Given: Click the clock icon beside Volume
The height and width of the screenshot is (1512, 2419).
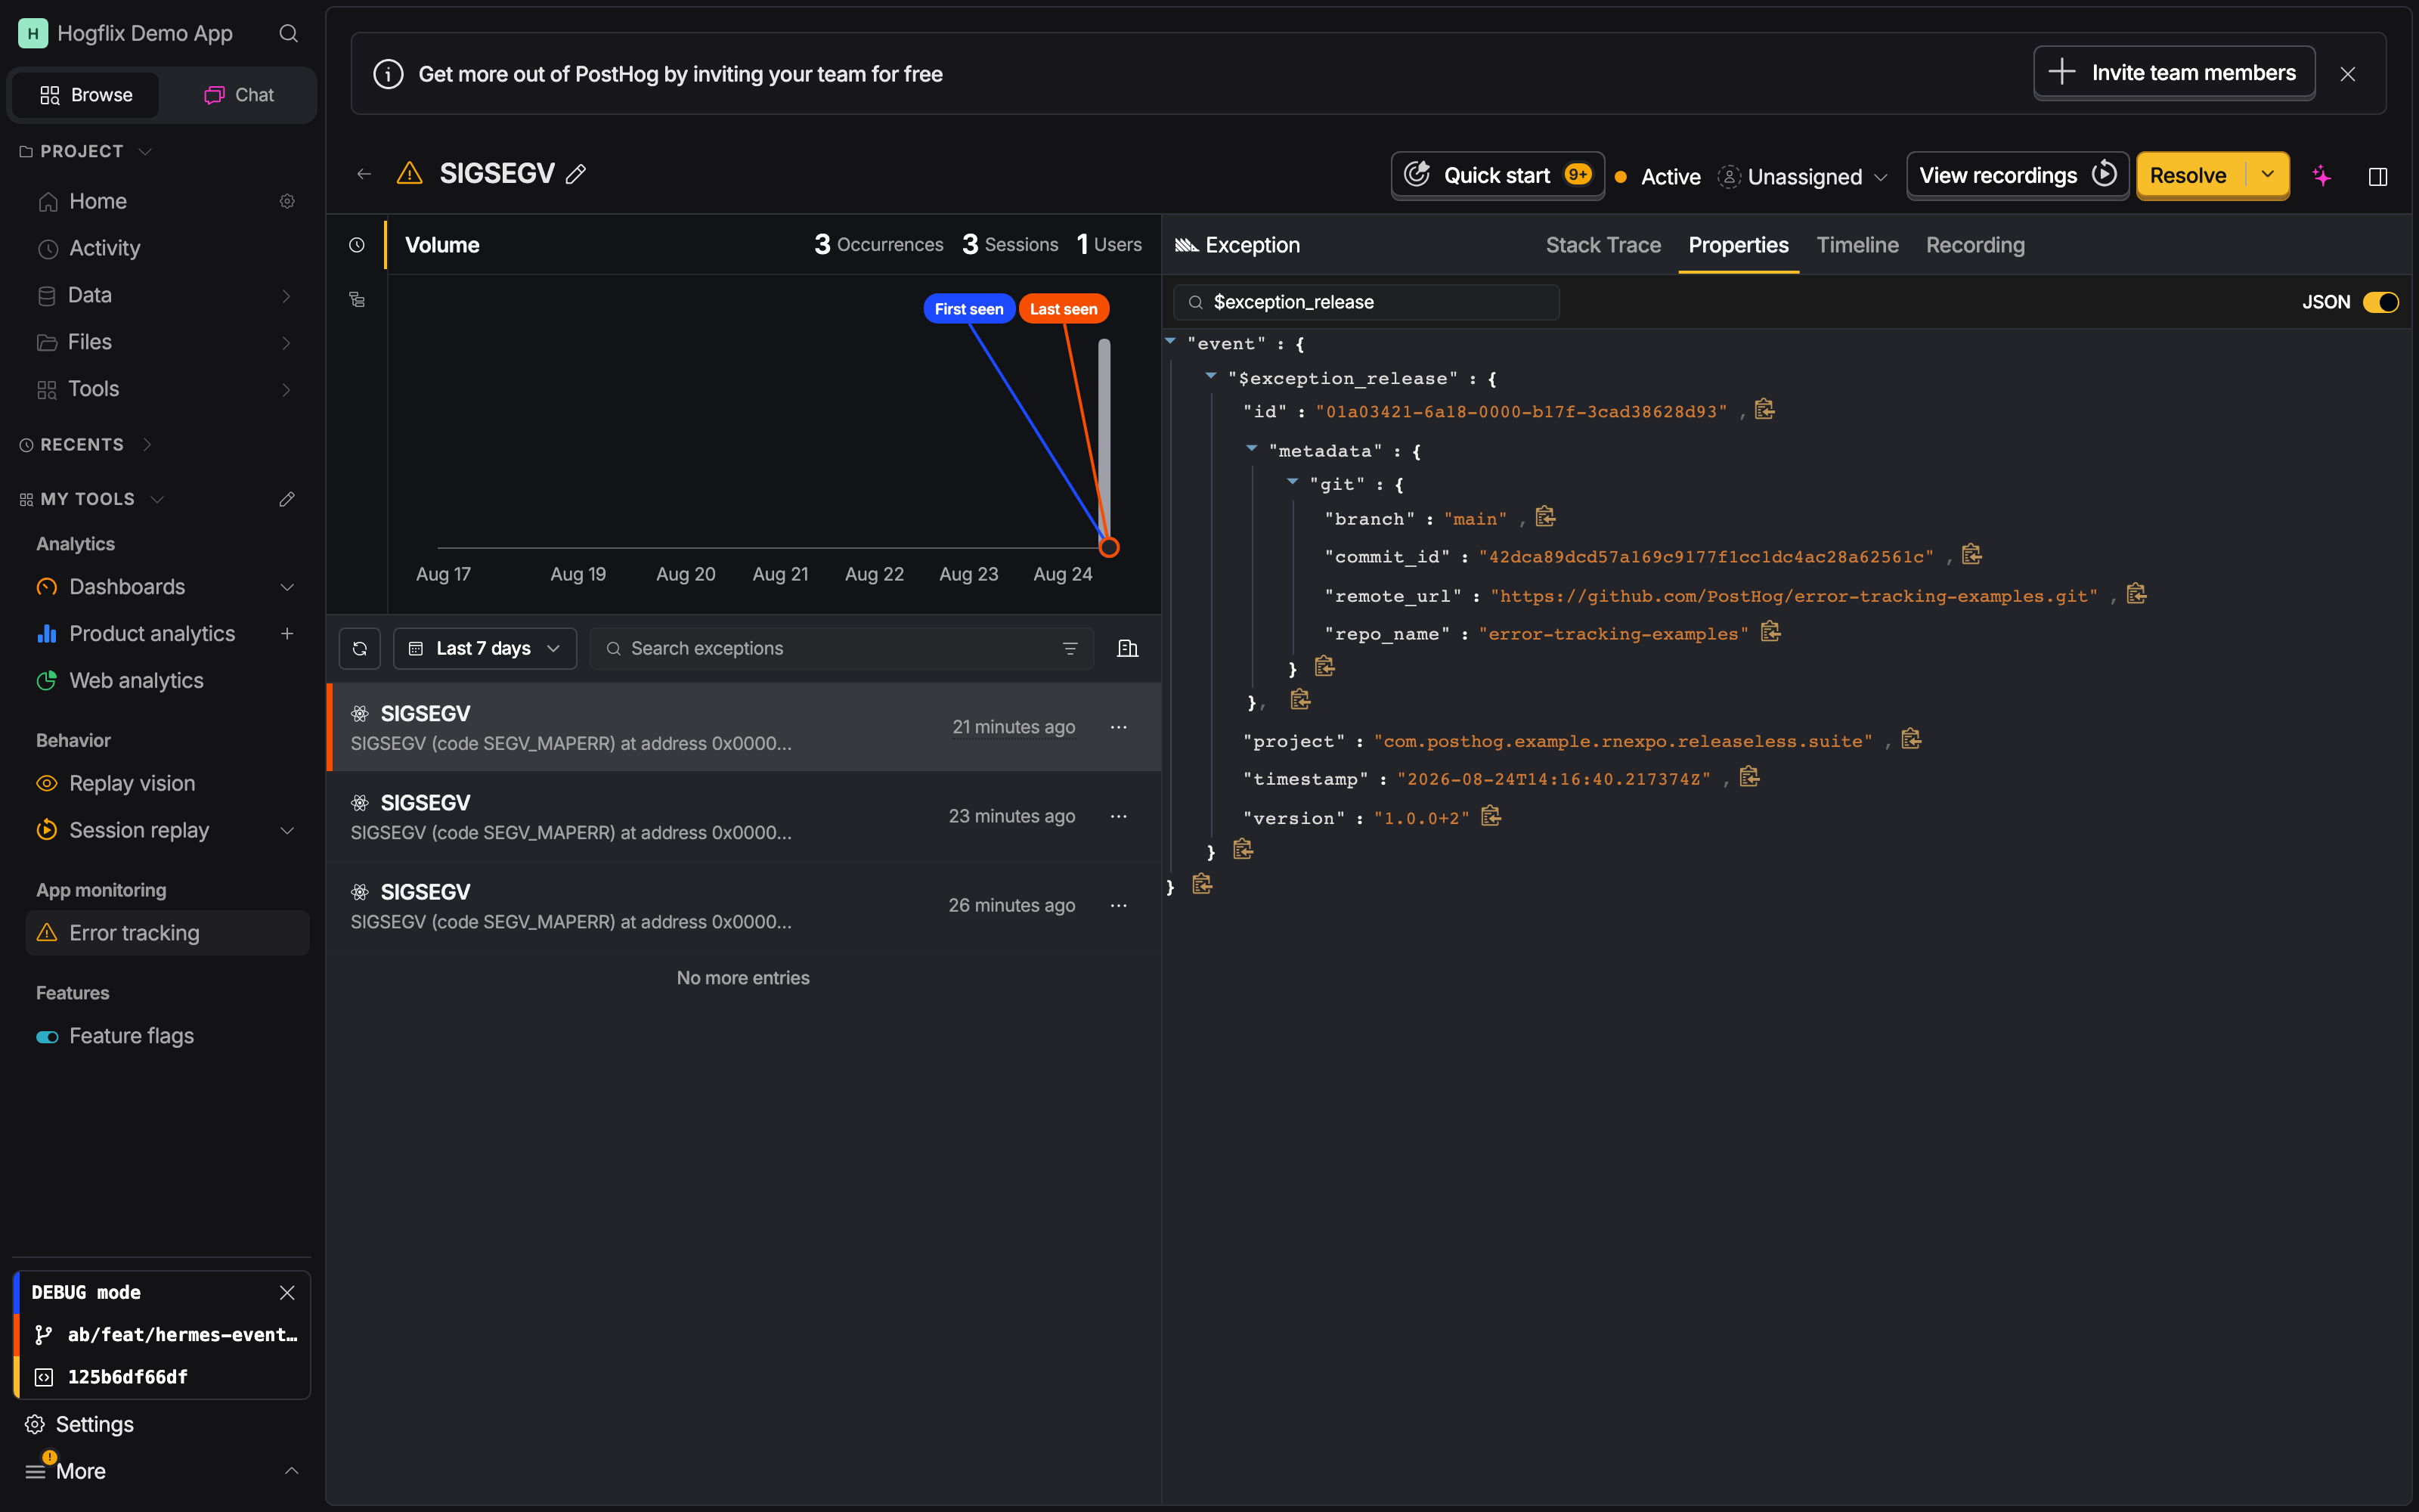Looking at the screenshot, I should click(x=357, y=245).
